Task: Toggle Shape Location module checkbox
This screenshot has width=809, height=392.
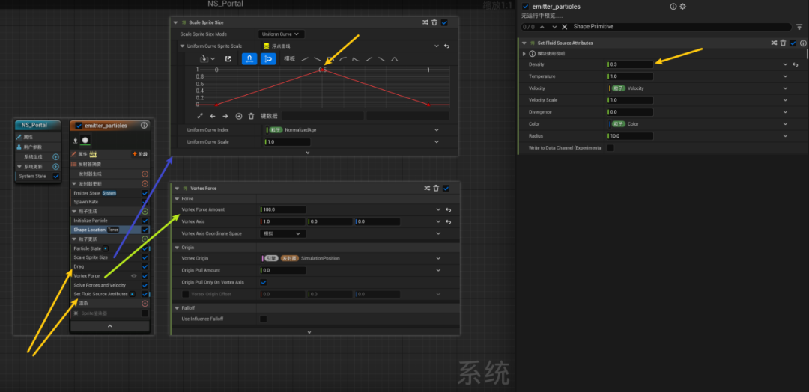Action: click(x=145, y=230)
